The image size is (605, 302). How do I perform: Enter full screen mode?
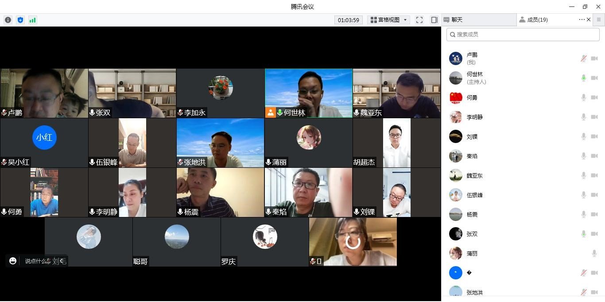(419, 20)
